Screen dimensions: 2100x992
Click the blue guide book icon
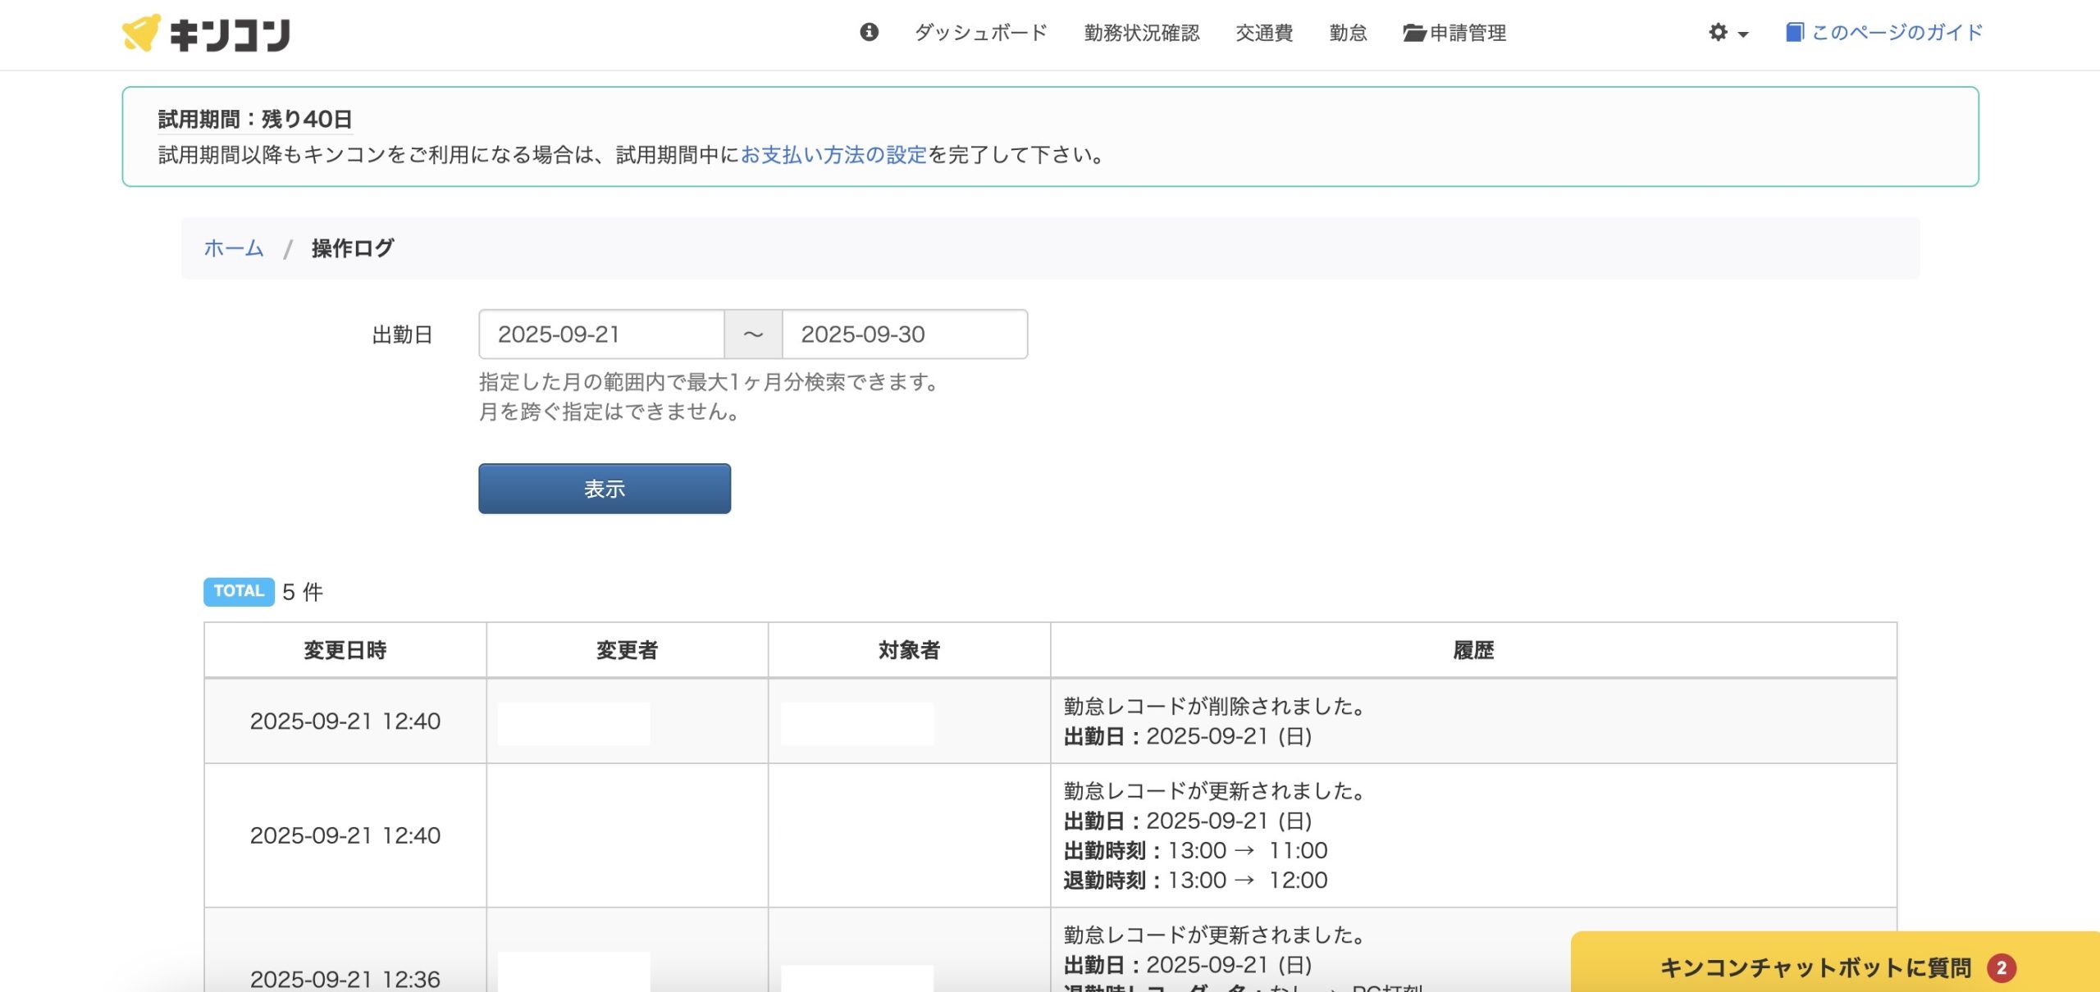click(x=1794, y=33)
